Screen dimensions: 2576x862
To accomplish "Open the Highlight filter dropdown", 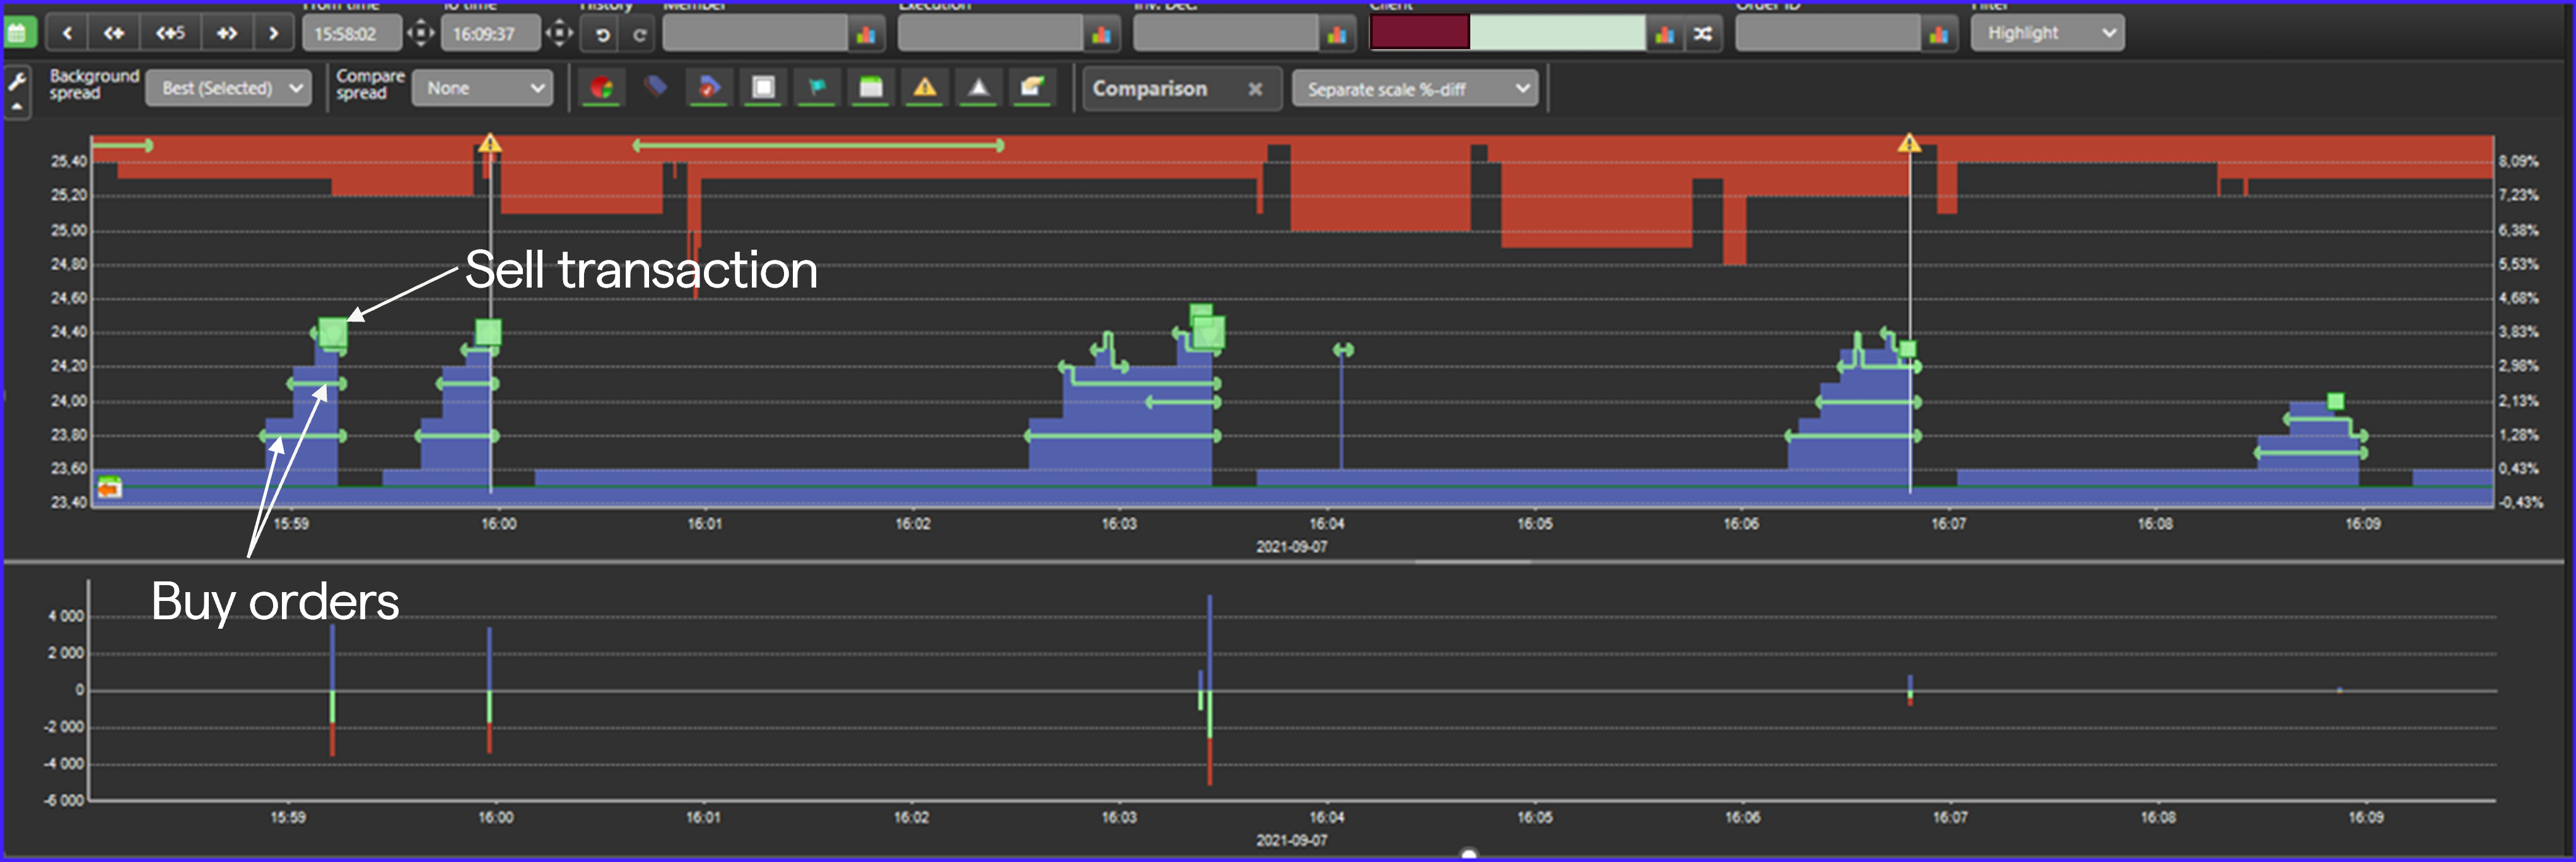I will tap(2048, 33).
